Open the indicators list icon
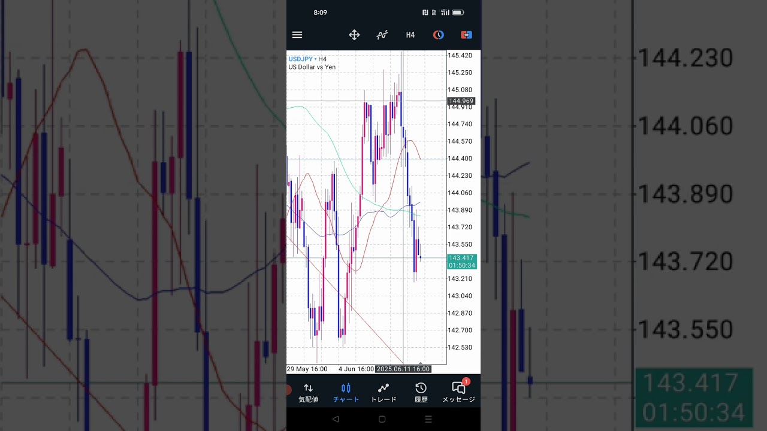This screenshot has height=431, width=767. [x=382, y=35]
